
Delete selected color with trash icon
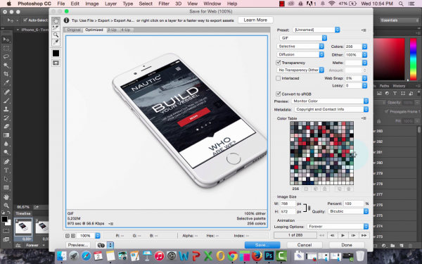pos(349,189)
